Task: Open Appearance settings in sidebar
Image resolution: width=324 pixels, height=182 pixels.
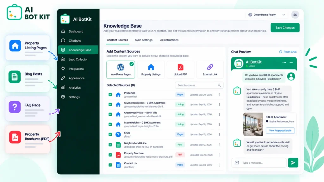Action: [x=78, y=78]
